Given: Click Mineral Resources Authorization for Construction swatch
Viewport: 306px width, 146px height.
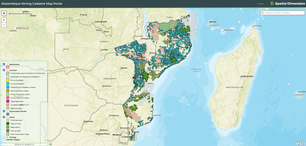Looking at the screenshot, I should point(7,73).
